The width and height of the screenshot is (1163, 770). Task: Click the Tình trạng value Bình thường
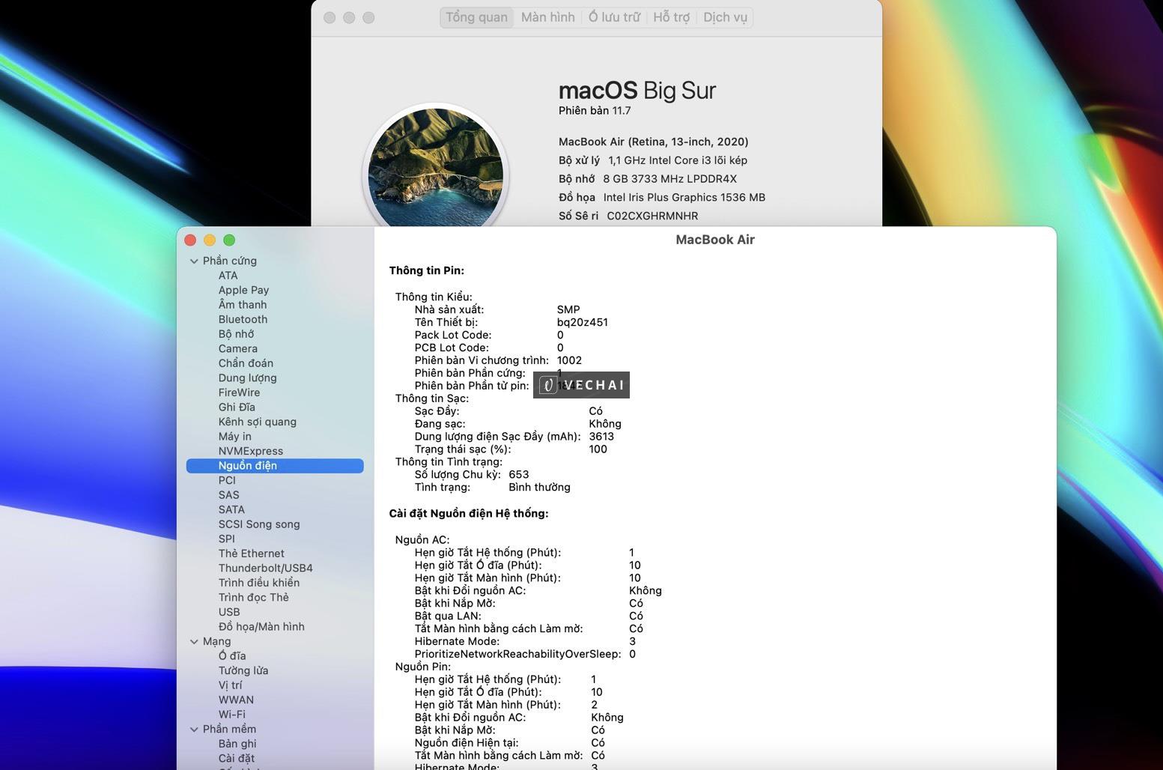[x=539, y=488]
